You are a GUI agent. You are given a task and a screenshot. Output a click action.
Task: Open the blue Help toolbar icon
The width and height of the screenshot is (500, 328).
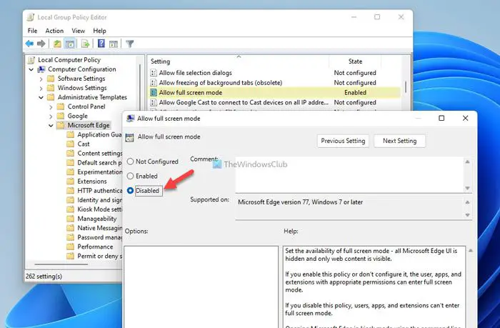tap(101, 44)
